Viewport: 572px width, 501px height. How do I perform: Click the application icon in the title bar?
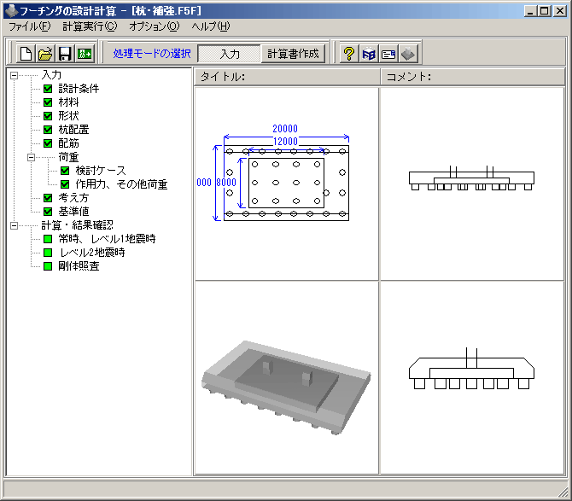(11, 11)
